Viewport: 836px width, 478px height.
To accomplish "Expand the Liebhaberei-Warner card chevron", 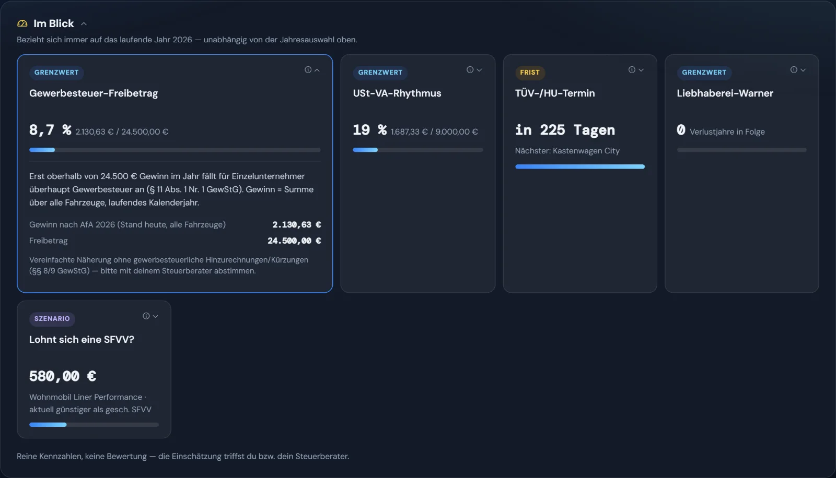I will 803,70.
